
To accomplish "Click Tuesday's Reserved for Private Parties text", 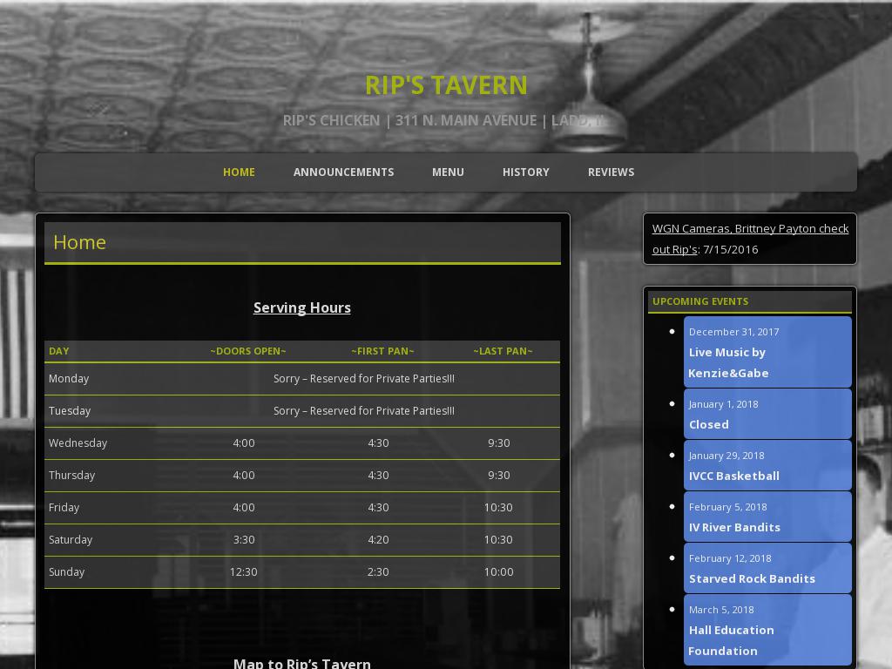I will tap(364, 411).
